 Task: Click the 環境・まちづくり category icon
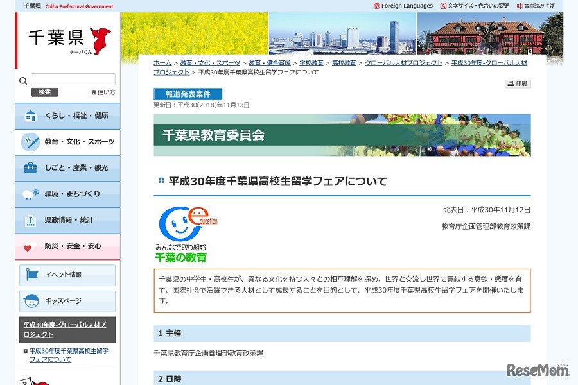click(x=30, y=193)
